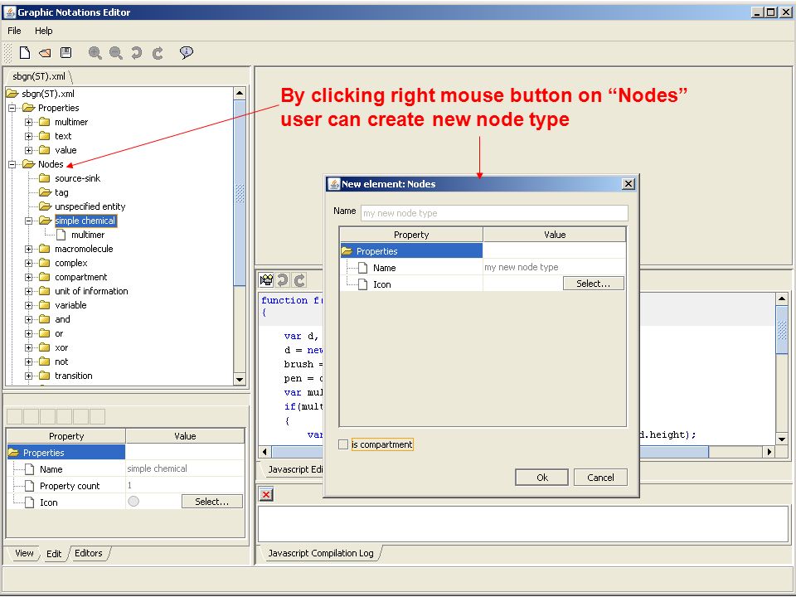Save using the floppy disk icon
796x597 pixels.
pos(66,52)
